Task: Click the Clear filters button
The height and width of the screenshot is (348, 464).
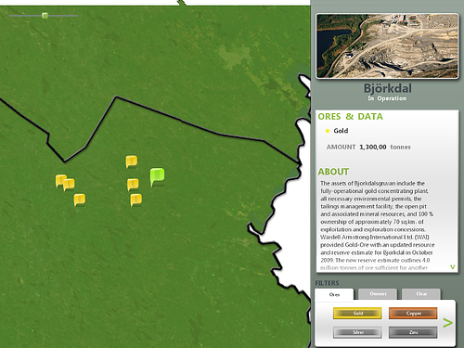Action: [x=421, y=294]
